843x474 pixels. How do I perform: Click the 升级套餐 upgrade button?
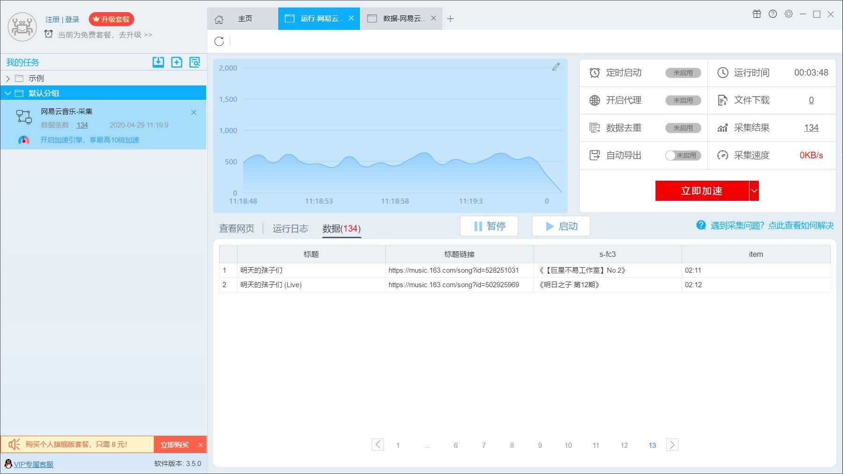[x=111, y=19]
